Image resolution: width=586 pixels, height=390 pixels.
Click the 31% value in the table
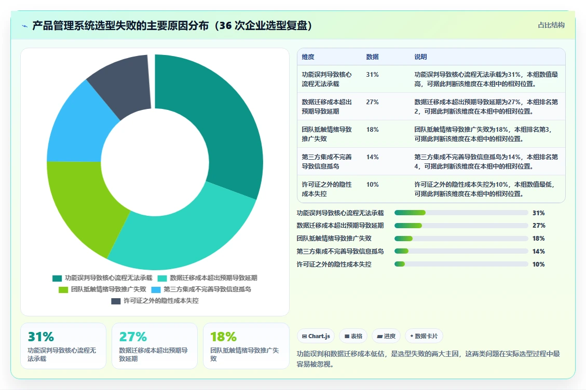coord(372,75)
